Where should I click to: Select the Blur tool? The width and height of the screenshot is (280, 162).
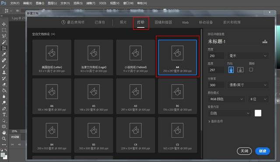[4, 96]
